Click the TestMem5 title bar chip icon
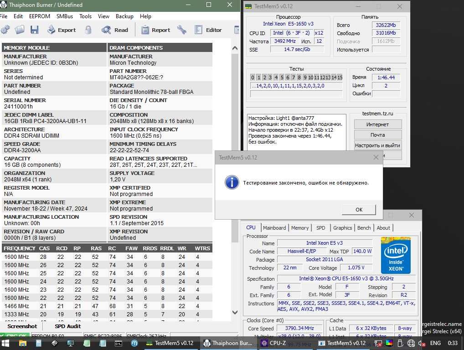 pyautogui.click(x=248, y=6)
